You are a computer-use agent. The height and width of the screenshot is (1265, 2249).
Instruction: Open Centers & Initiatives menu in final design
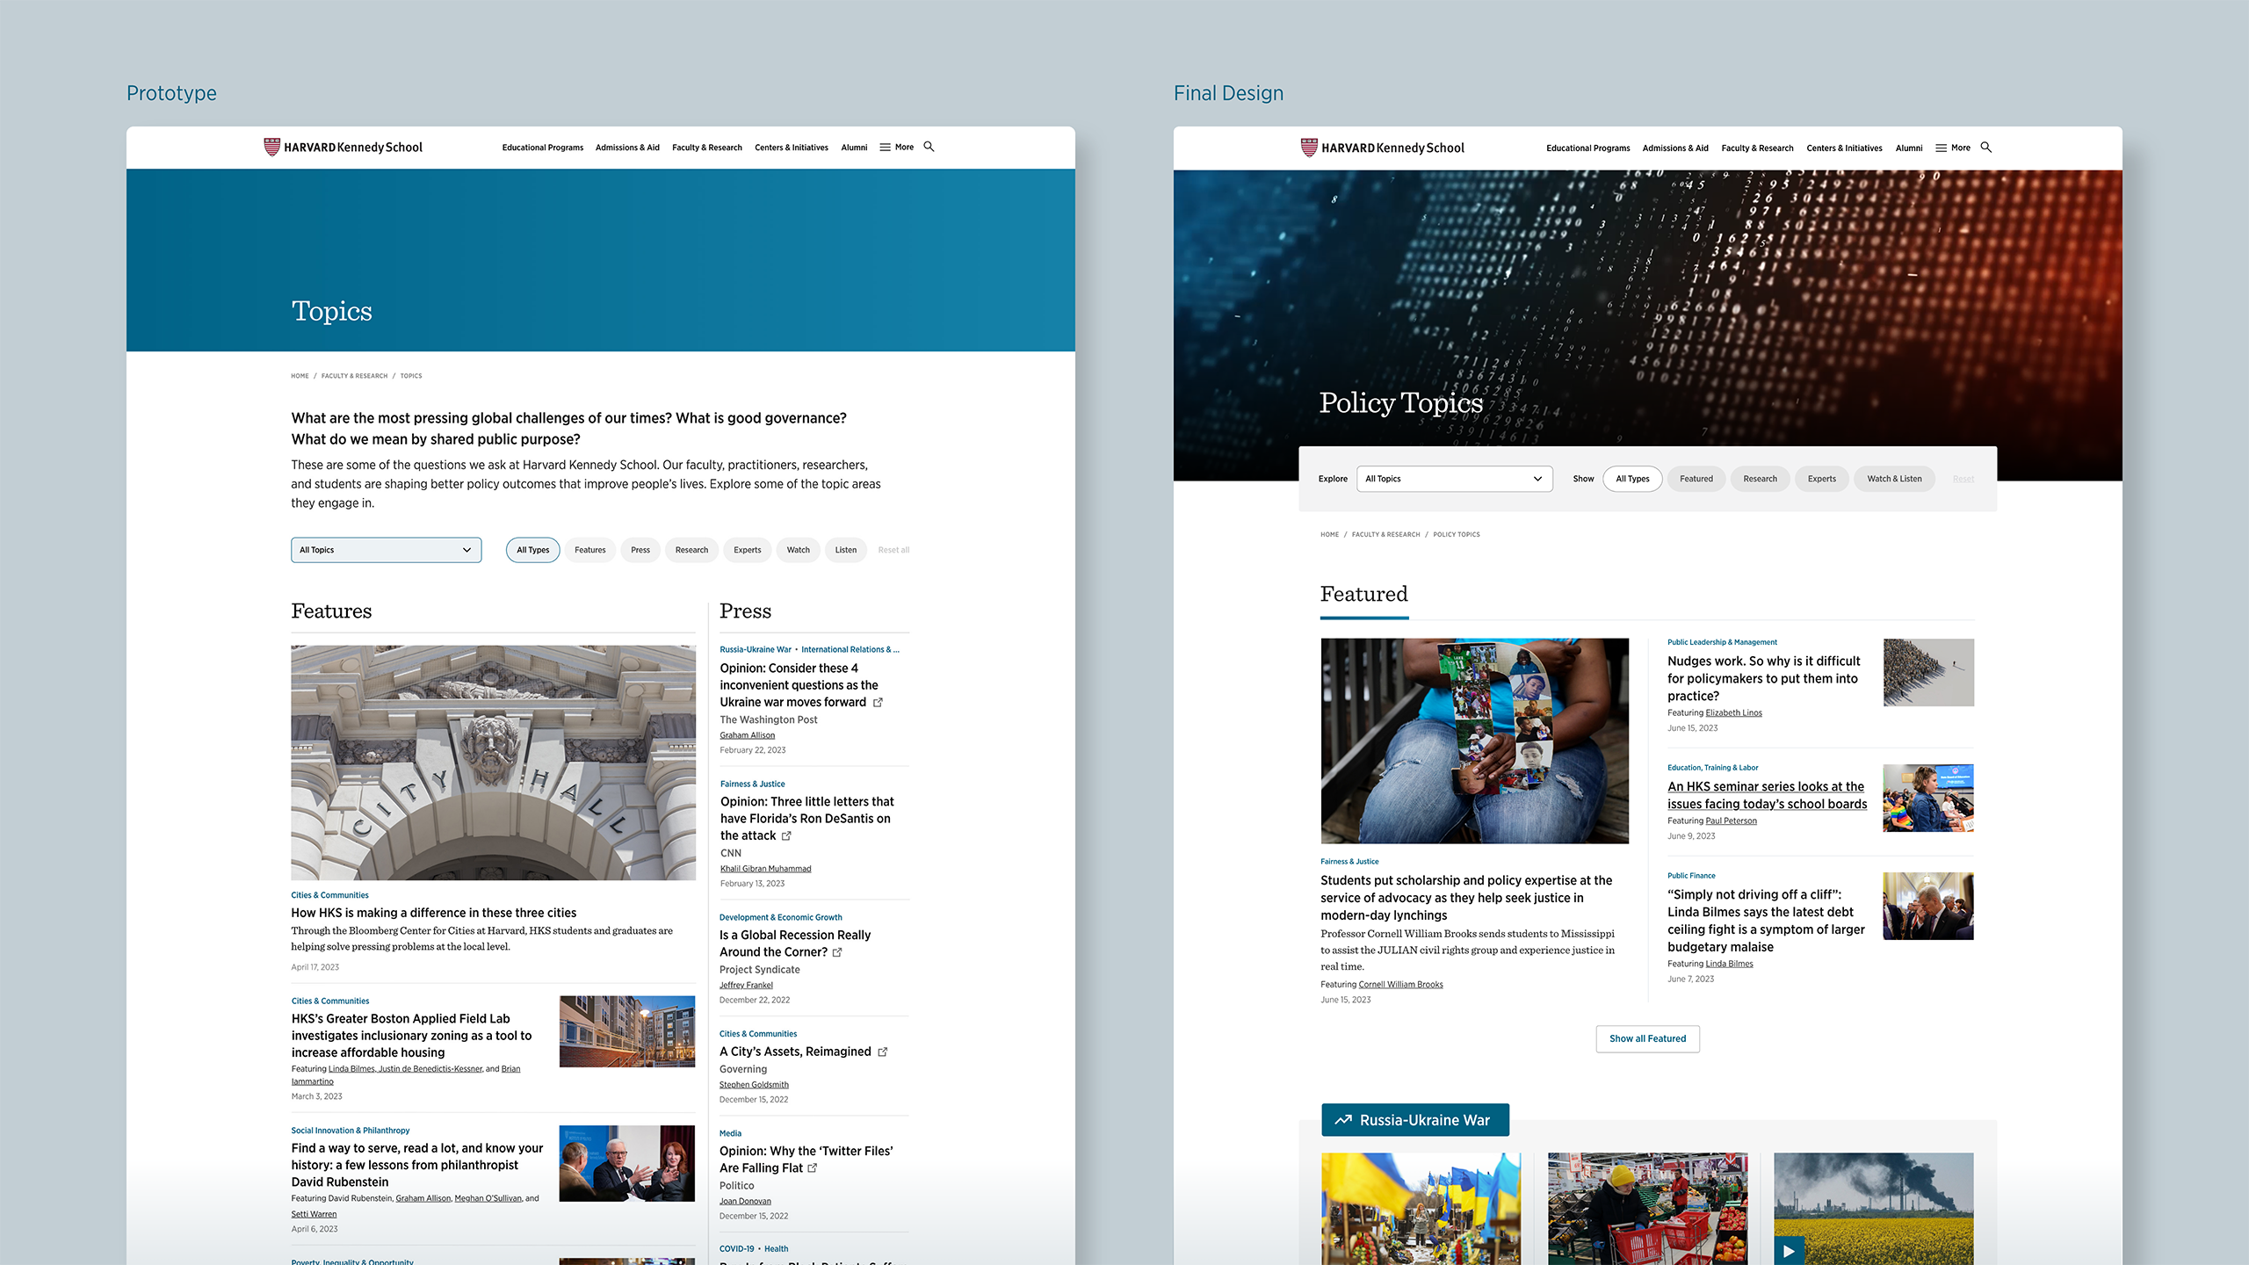1844,148
